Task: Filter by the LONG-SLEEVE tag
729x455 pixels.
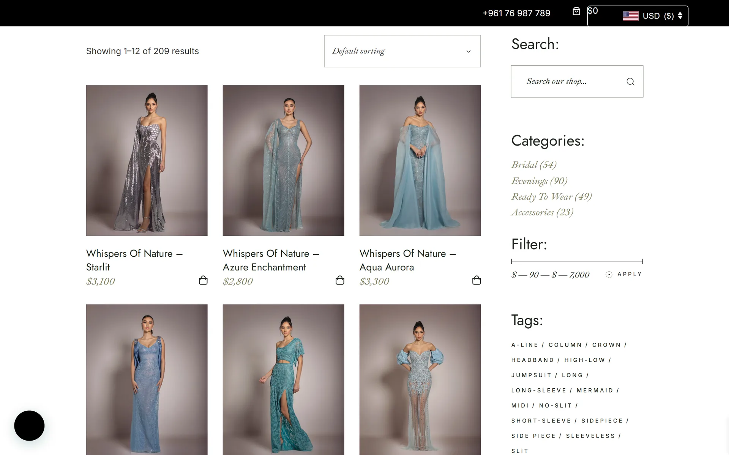Action: 538,391
